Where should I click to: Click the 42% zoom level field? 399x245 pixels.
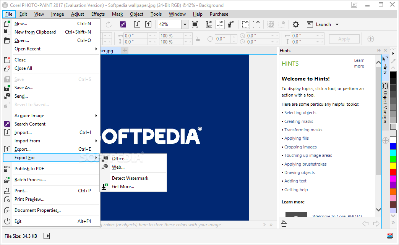[169, 24]
